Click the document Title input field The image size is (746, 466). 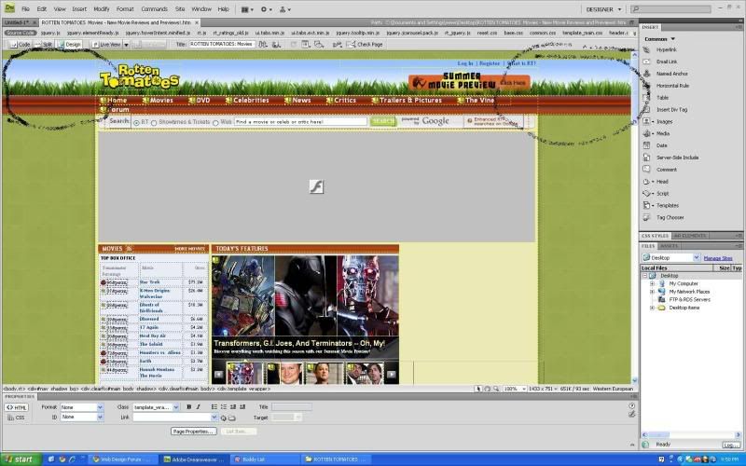222,44
